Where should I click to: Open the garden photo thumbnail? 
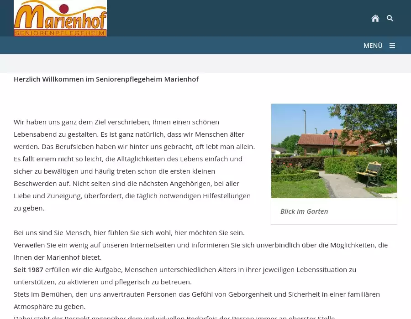[334, 151]
